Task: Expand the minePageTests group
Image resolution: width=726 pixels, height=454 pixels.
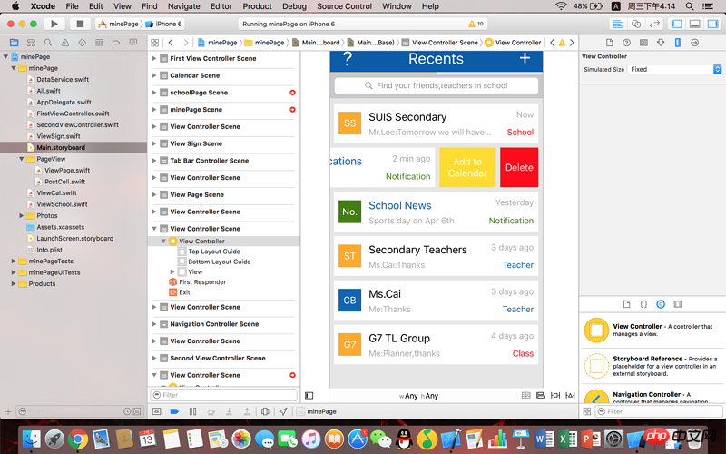Action: (14, 261)
